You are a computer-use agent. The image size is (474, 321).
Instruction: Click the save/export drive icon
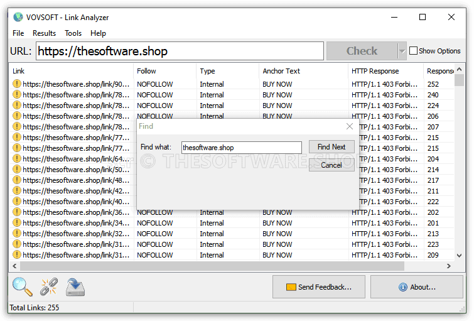[75, 287]
